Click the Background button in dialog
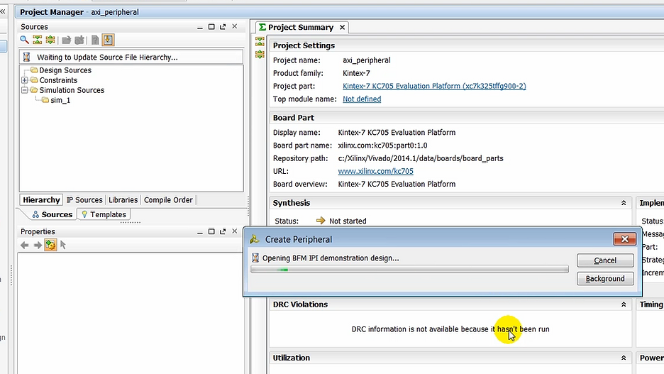 point(604,279)
